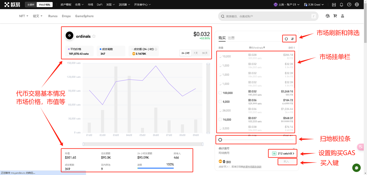This screenshot has width=367, height=175.
Task: Open the shopping cart
Action: coord(335,16)
